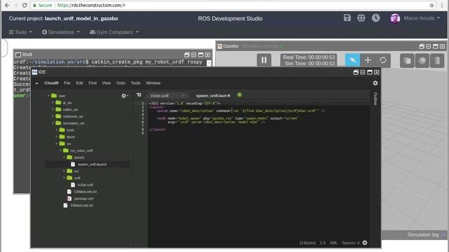Open the Goto menu in IDE

(121, 83)
